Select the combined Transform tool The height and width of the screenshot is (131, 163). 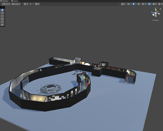click(2, 25)
